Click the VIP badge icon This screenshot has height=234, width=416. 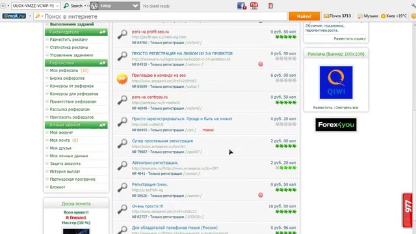click(122, 79)
